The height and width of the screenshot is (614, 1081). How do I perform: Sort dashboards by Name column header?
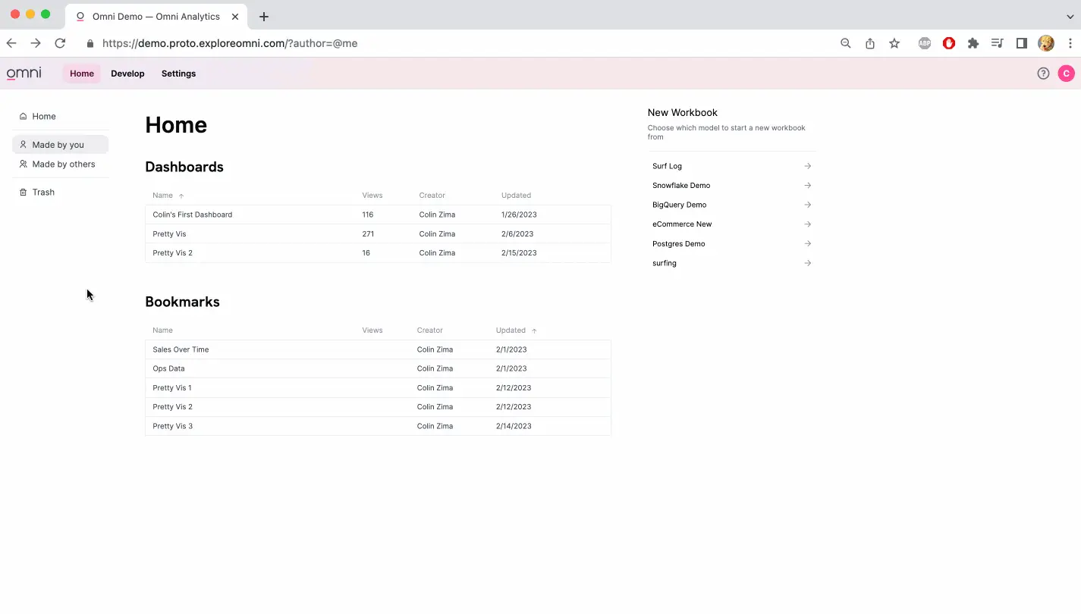pos(163,196)
